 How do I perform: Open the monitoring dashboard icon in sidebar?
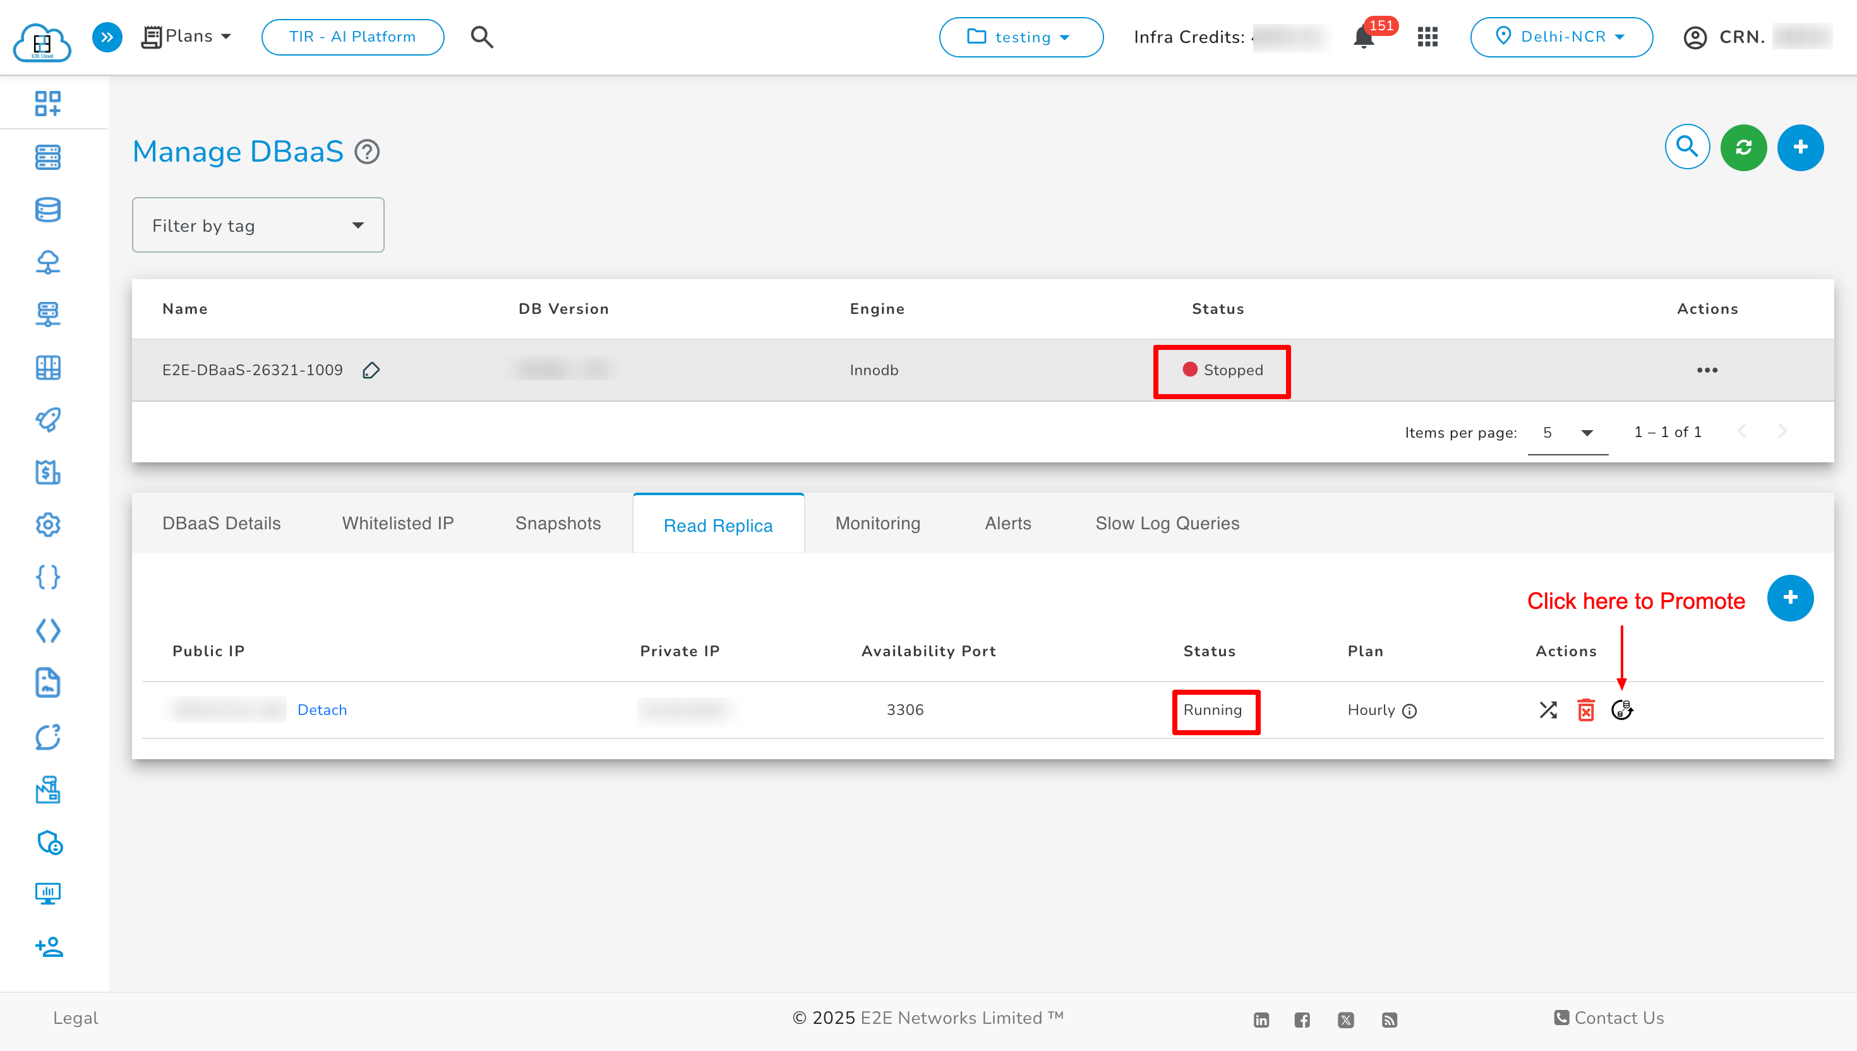[47, 894]
